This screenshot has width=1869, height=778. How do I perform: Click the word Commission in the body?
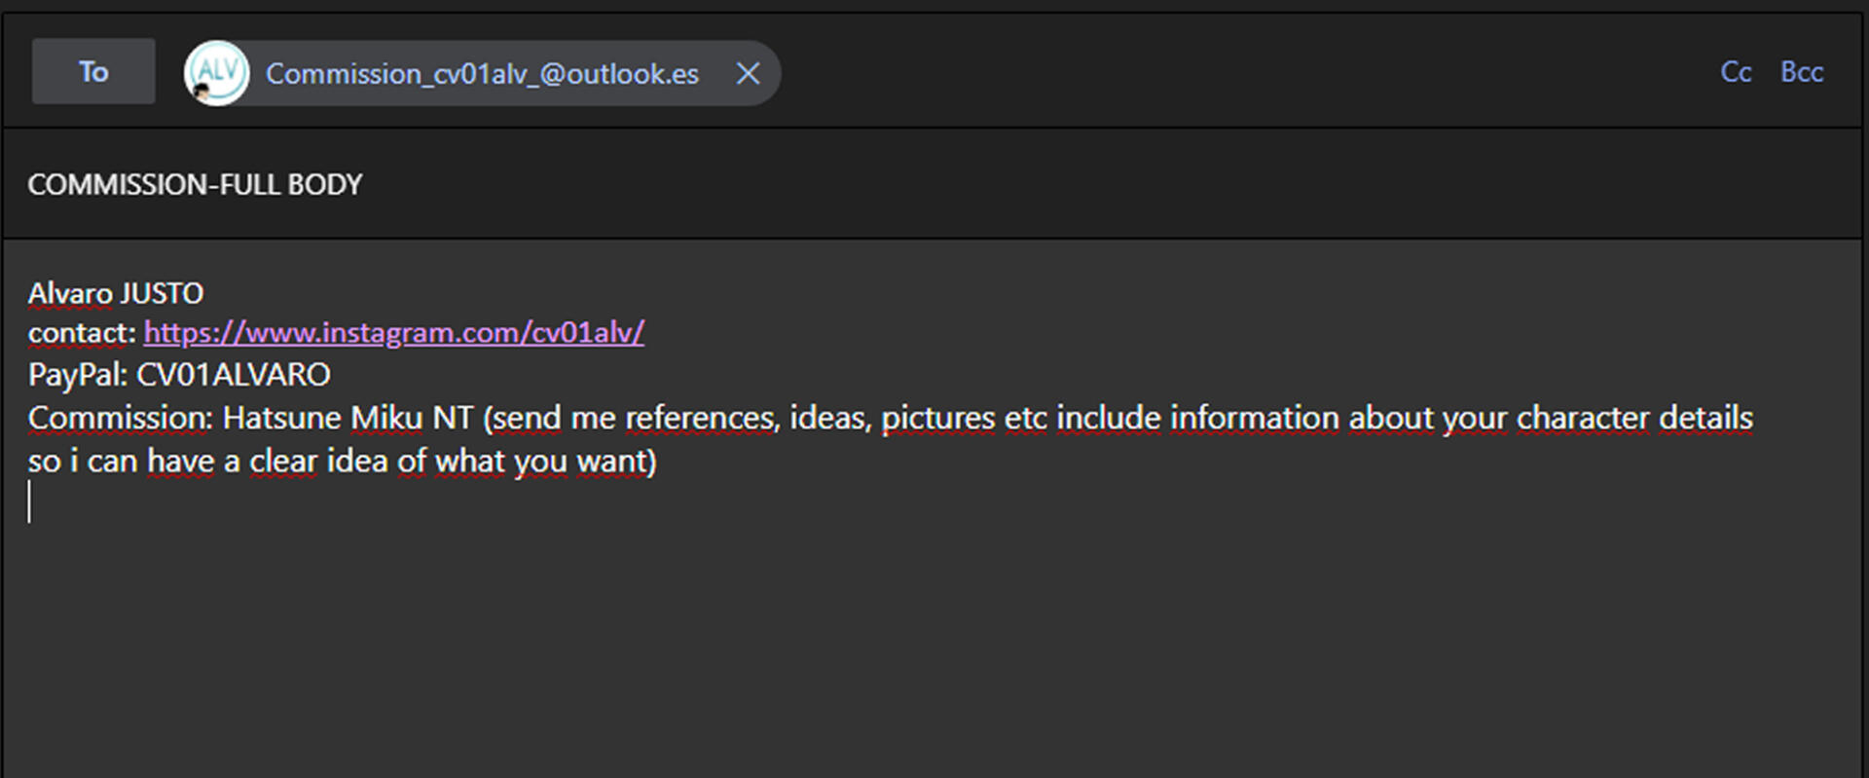click(x=118, y=418)
